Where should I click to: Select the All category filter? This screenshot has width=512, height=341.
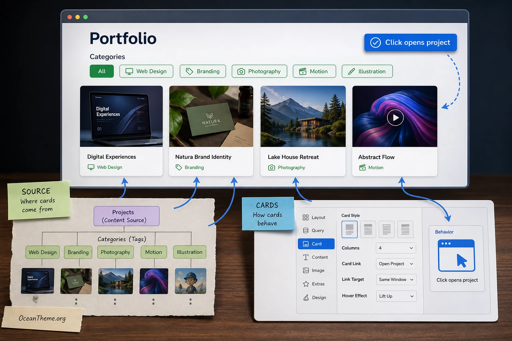coord(102,71)
